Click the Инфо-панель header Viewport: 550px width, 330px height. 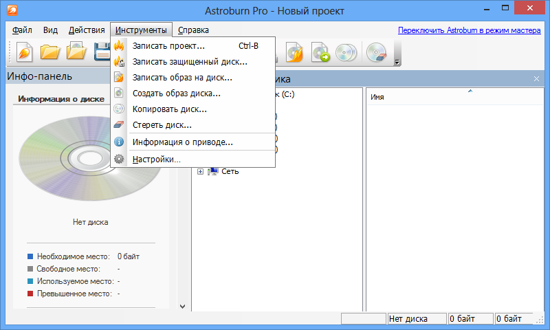pos(39,76)
